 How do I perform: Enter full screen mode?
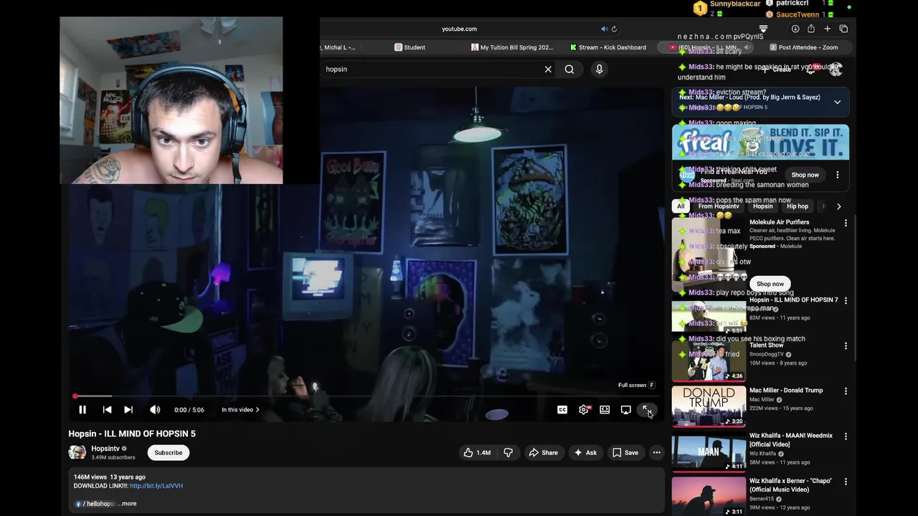pos(646,410)
